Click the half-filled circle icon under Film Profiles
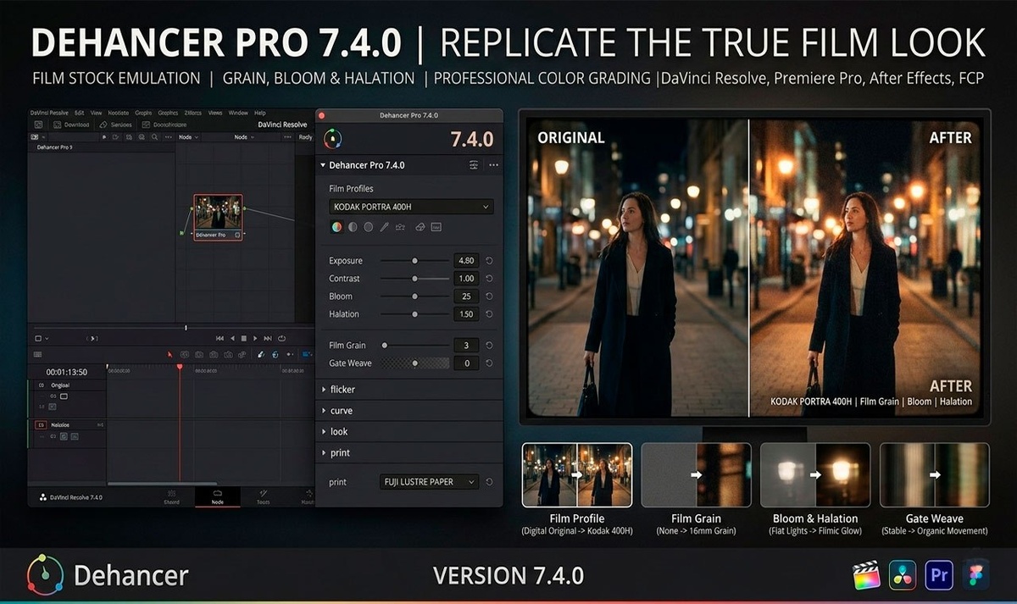 click(353, 227)
